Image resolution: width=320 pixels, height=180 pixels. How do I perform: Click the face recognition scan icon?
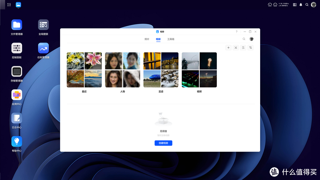(x=236, y=48)
